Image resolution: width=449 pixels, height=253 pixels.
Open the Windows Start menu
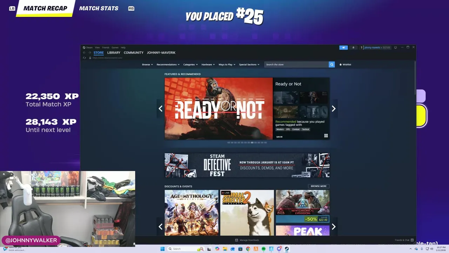162,249
